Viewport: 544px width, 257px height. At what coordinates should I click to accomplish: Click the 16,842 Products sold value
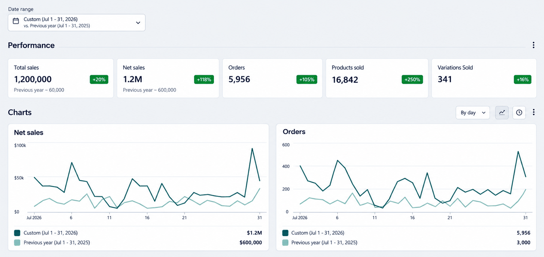pos(345,80)
